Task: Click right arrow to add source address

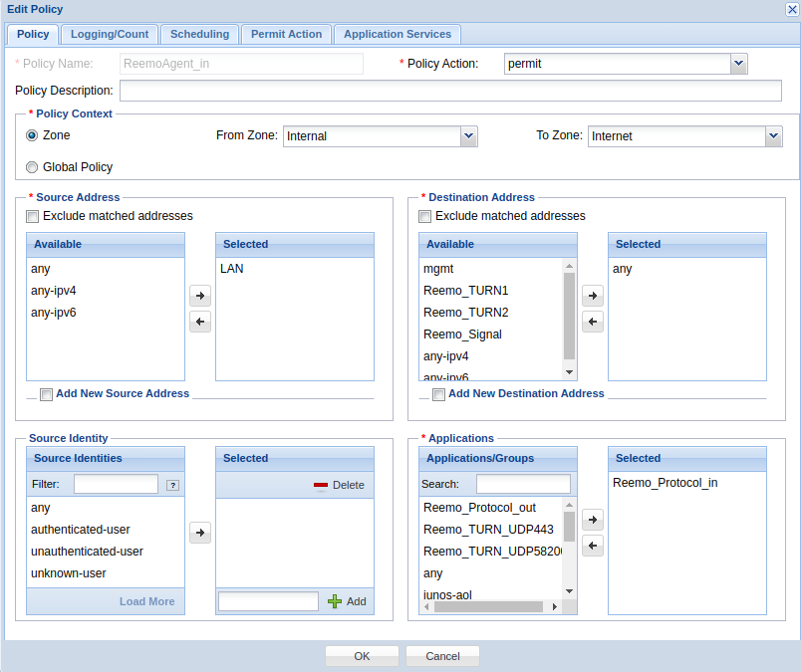Action: click(x=200, y=296)
